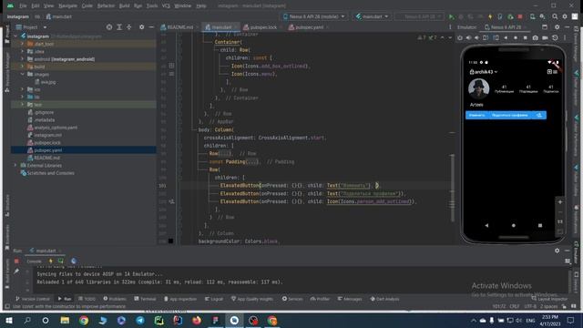583x328 pixels.
Task: Open Dart Analysis tool window
Action: [x=384, y=299]
